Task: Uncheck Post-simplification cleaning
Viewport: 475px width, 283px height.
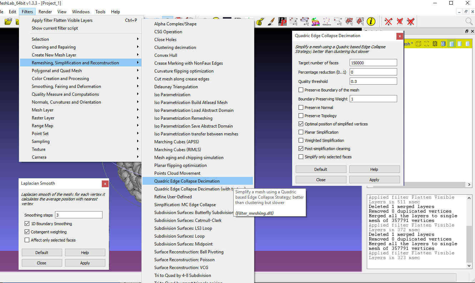Action: point(301,149)
